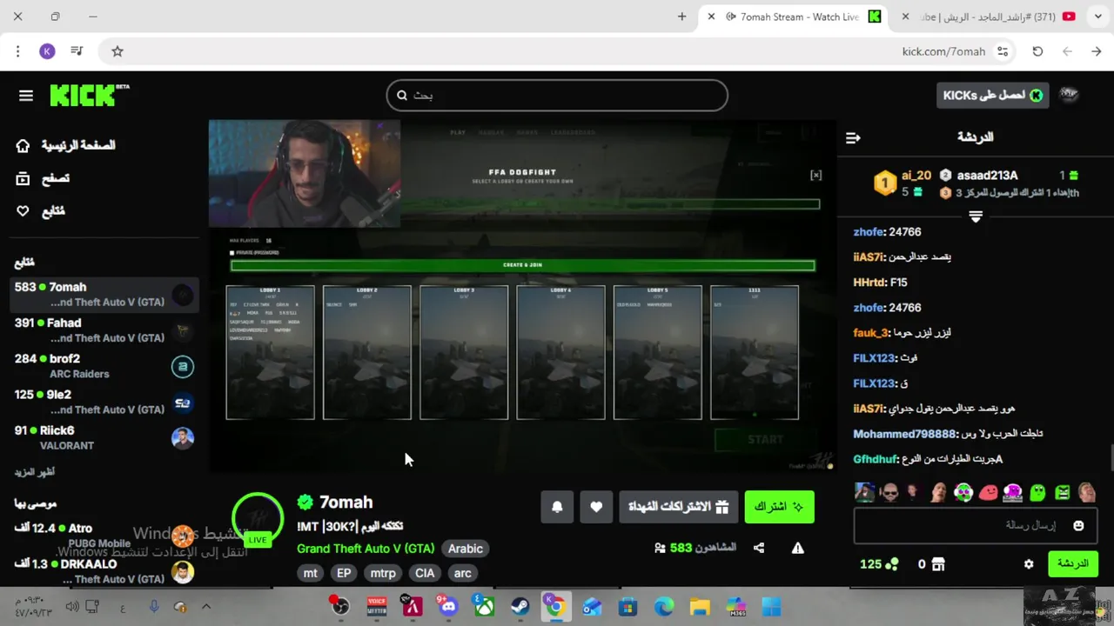Click the Gift subscriptions button

[x=679, y=507]
